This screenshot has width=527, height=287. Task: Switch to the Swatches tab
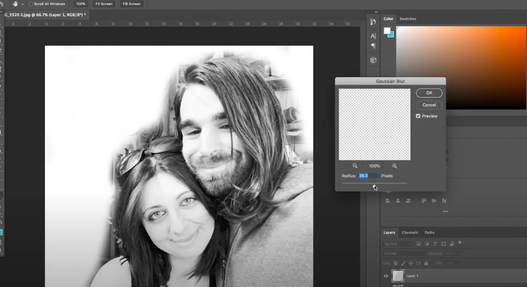click(x=408, y=19)
